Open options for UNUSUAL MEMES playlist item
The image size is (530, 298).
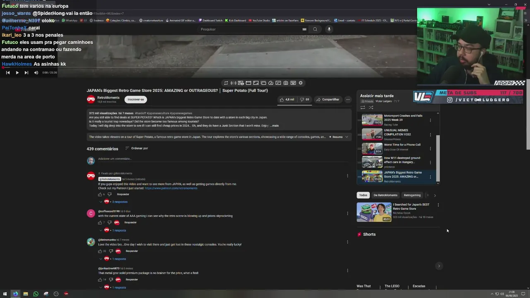pyautogui.click(x=430, y=135)
